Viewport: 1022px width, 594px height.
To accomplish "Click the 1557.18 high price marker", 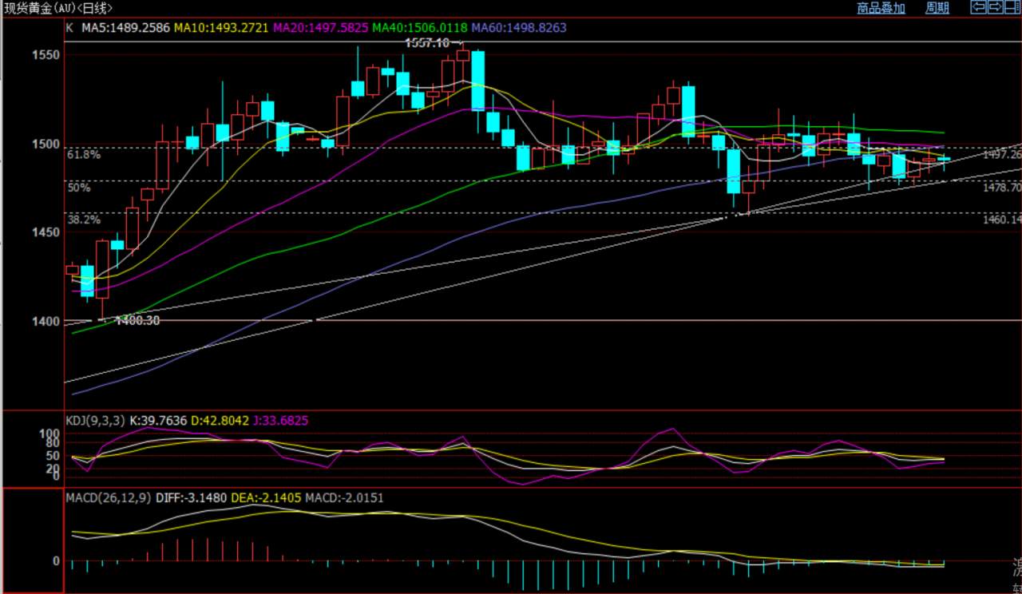I will 427,42.
